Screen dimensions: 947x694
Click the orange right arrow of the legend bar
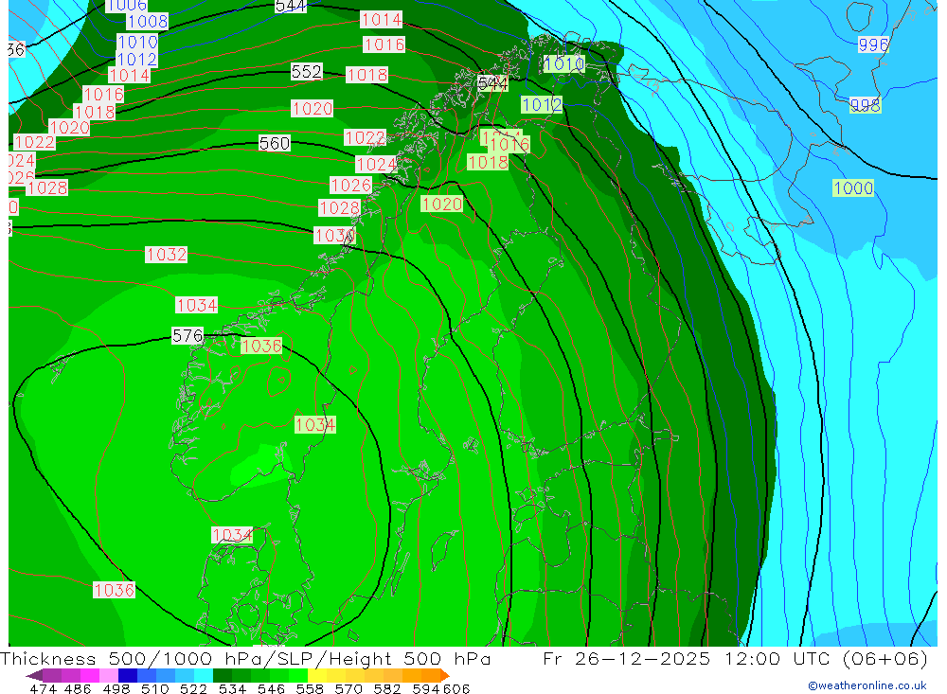(x=445, y=675)
